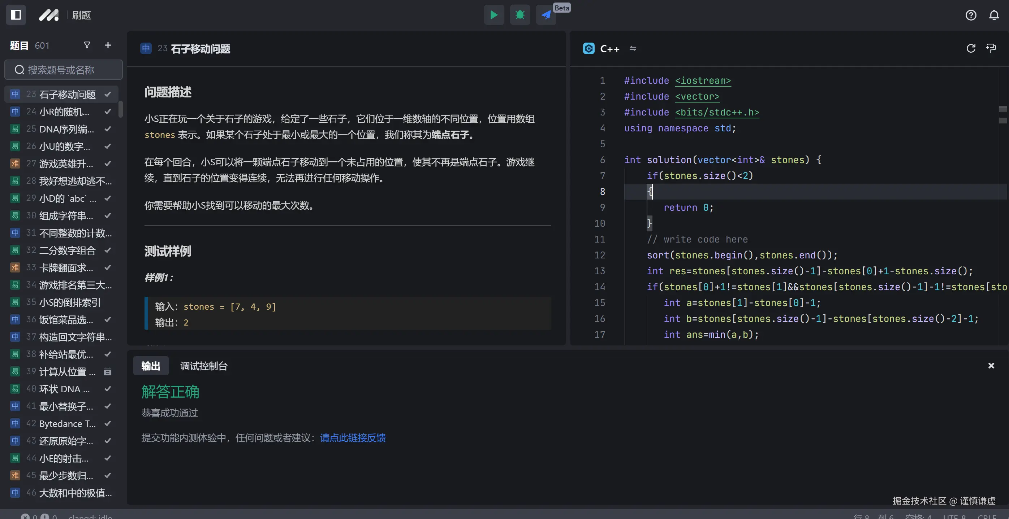The height and width of the screenshot is (519, 1009).
Task: Open the help question mark icon
Action: click(x=971, y=15)
